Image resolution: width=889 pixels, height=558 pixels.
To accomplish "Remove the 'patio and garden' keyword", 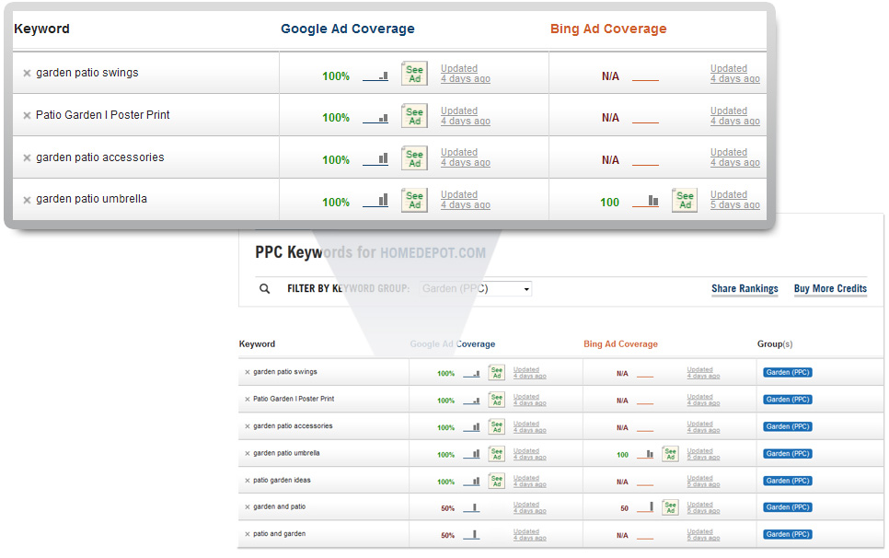I will (247, 534).
